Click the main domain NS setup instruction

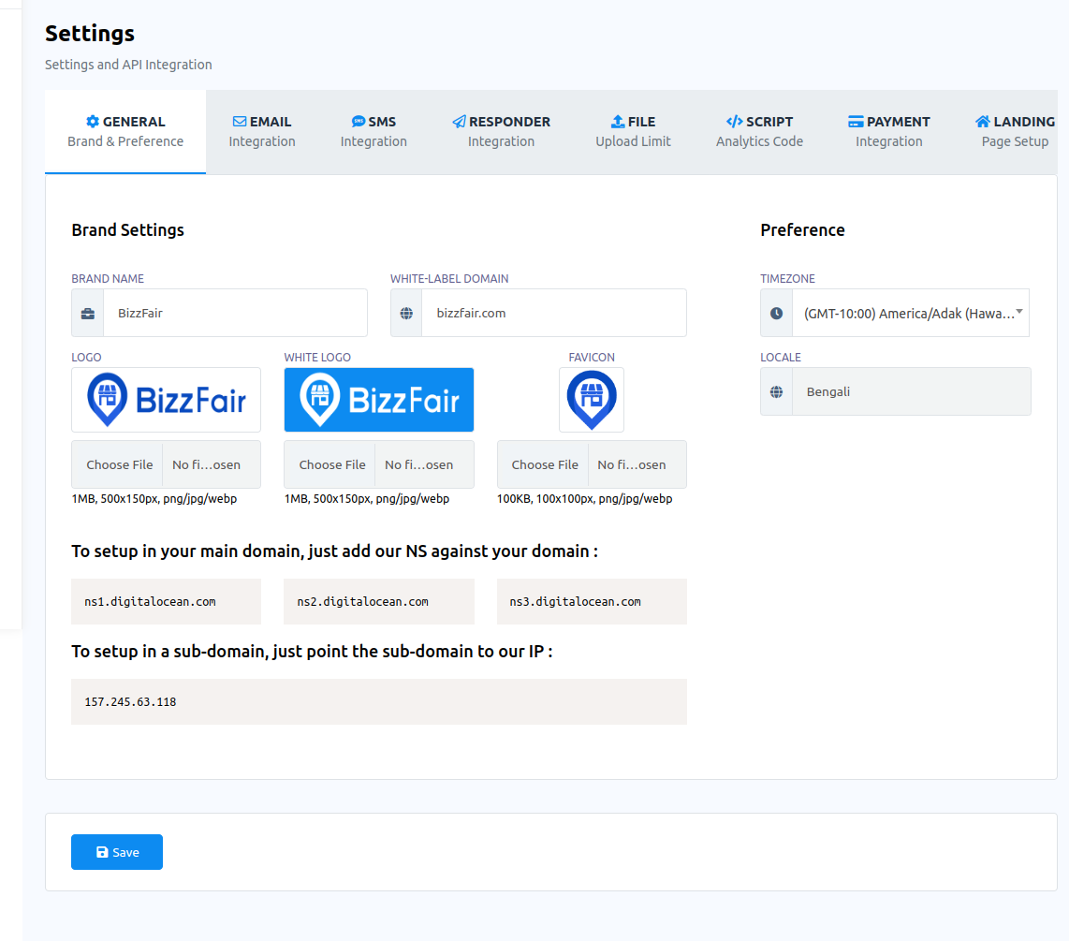335,551
